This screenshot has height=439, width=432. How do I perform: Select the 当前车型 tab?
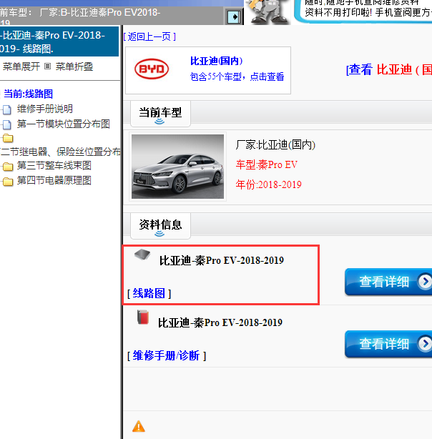[160, 114]
